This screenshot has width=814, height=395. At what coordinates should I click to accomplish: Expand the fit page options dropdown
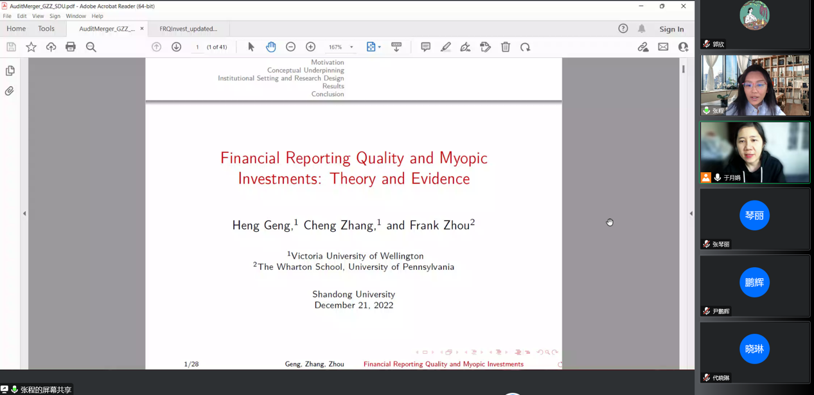click(x=379, y=47)
